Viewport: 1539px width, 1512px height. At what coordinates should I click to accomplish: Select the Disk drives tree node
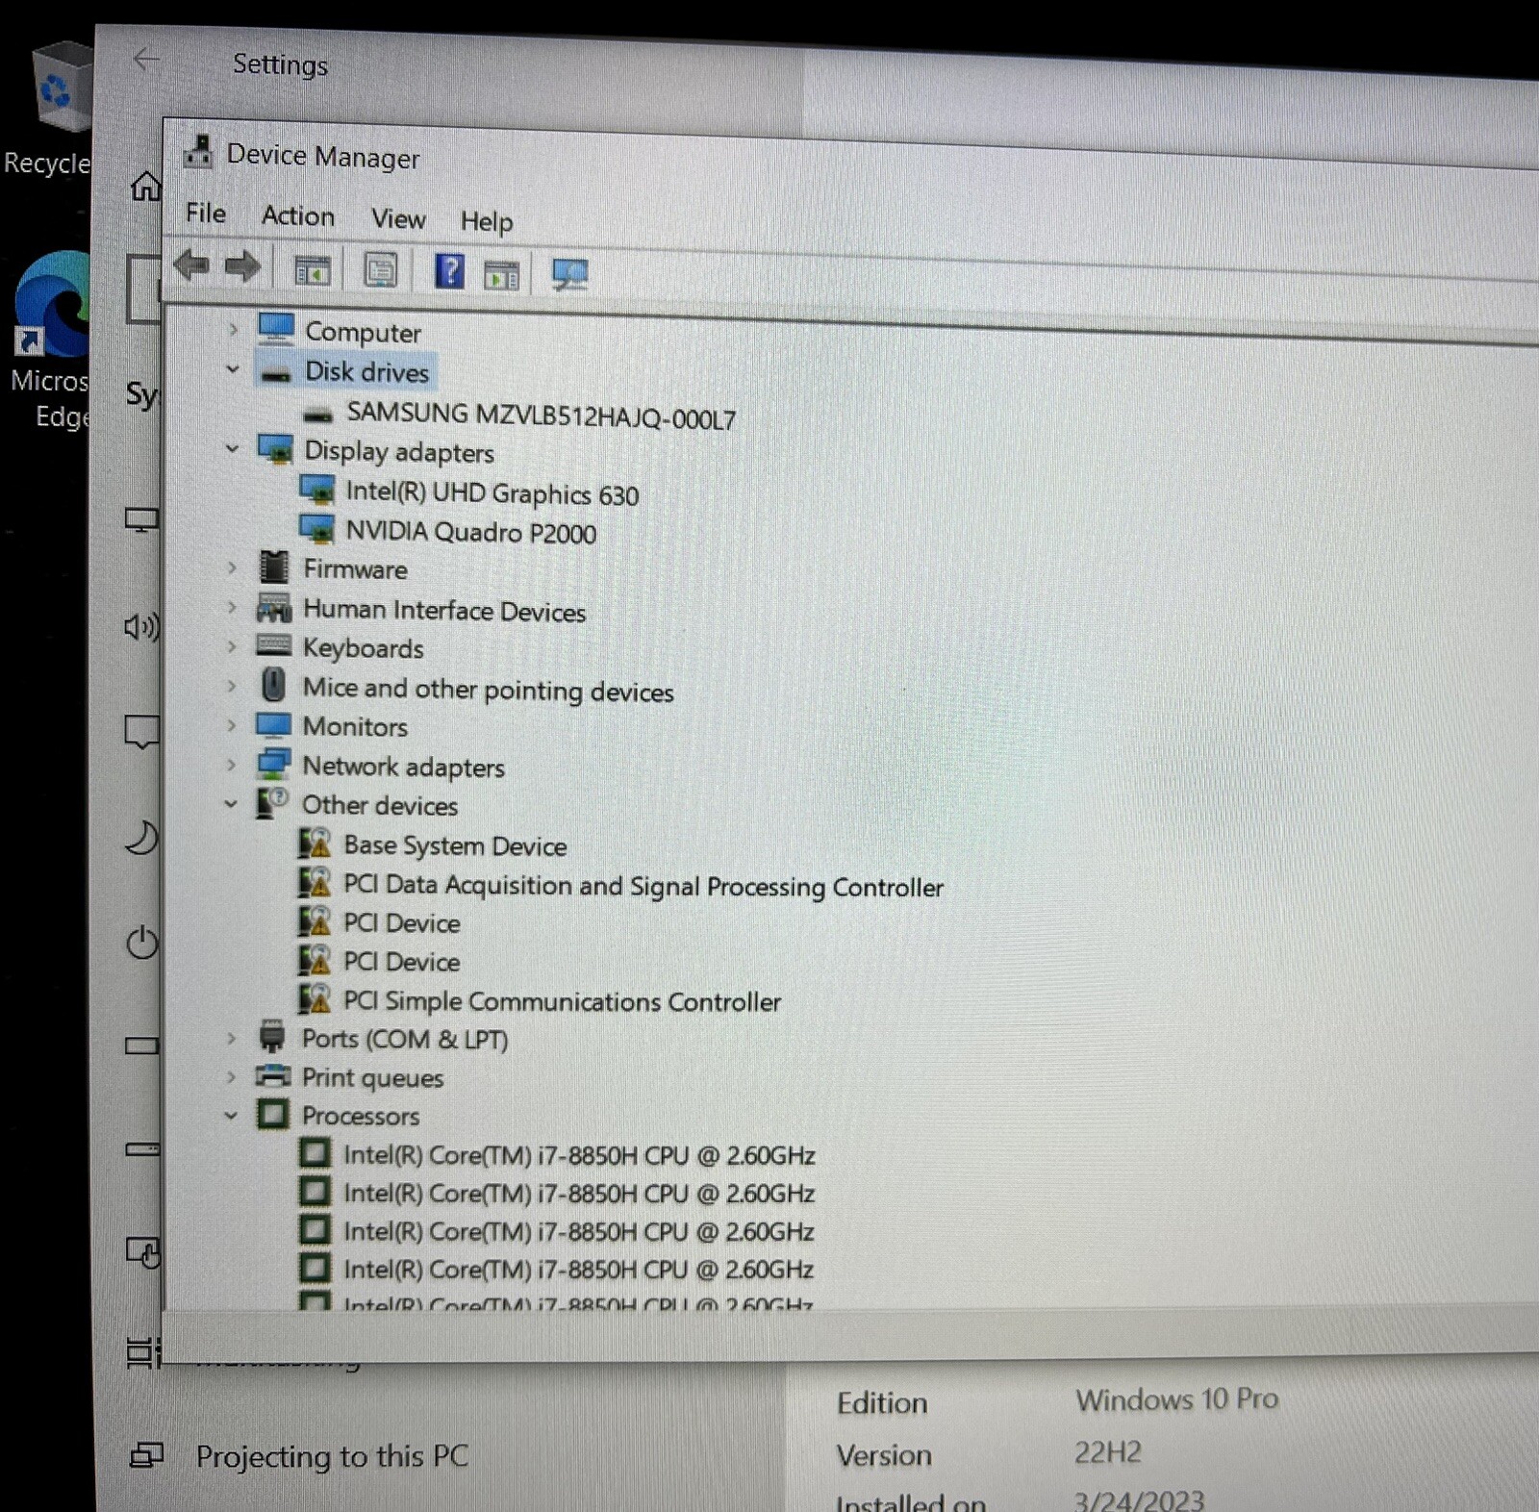(366, 372)
